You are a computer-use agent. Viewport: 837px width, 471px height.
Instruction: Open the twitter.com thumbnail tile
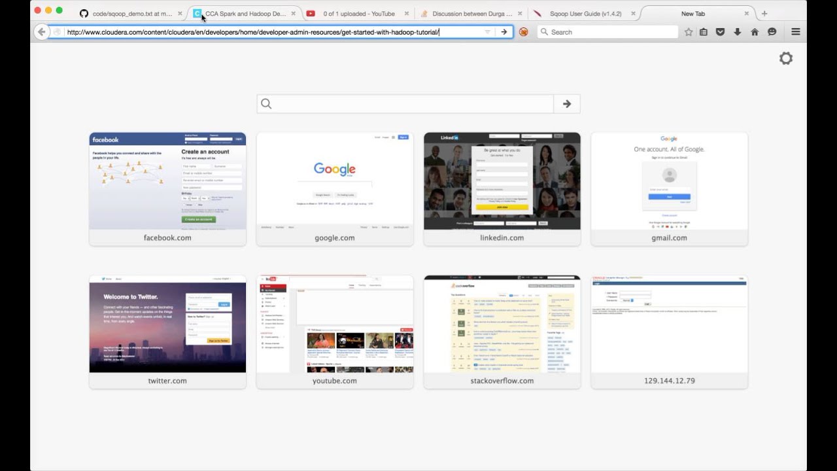click(x=167, y=332)
